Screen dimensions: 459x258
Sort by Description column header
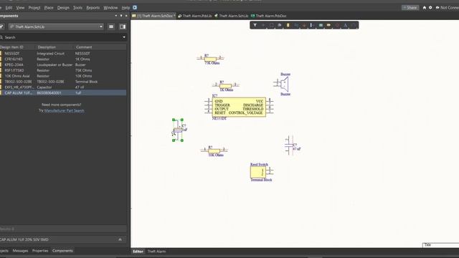click(x=55, y=47)
